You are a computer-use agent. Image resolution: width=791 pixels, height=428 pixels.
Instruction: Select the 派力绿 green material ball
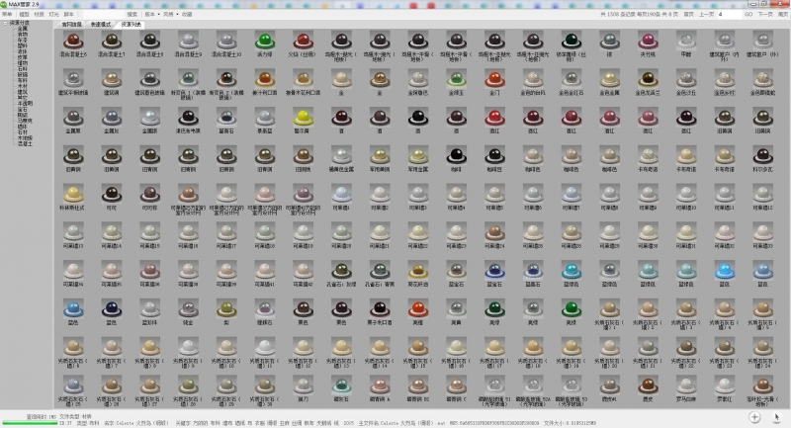pyautogui.click(x=265, y=41)
